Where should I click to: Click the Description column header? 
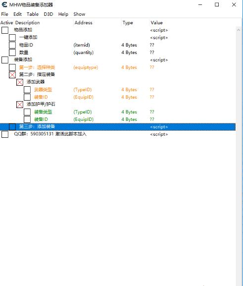[x=28, y=23]
